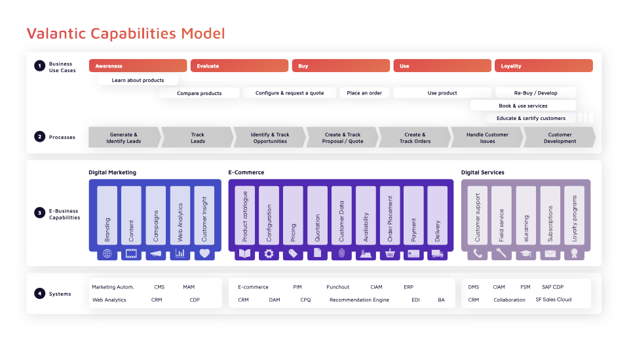Select the delivery truck icon

tap(438, 253)
